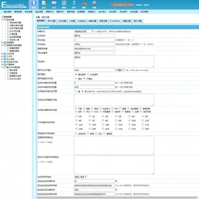Switch to the third settings tab
The height and width of the screenshot is (199, 199).
62,21
